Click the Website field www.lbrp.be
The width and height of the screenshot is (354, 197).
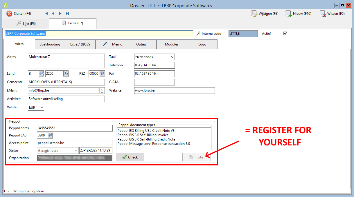175,91
